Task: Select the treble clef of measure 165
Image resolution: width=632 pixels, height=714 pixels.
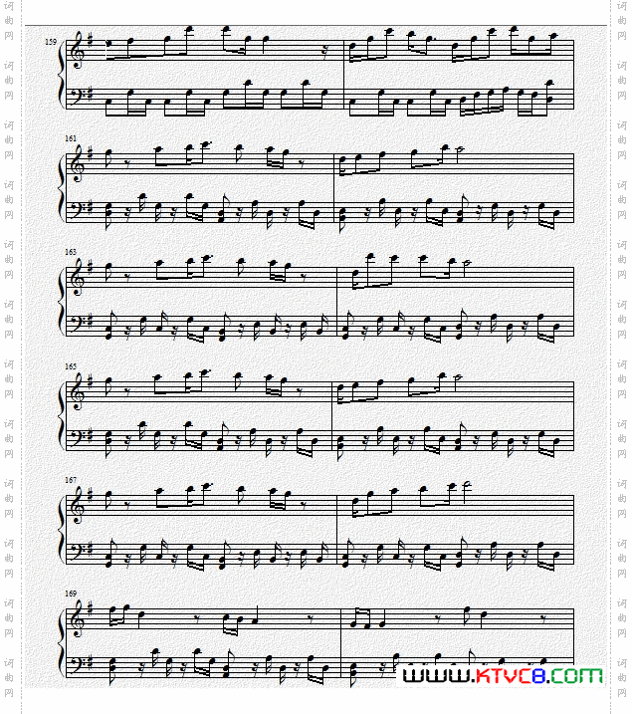Action: click(77, 391)
